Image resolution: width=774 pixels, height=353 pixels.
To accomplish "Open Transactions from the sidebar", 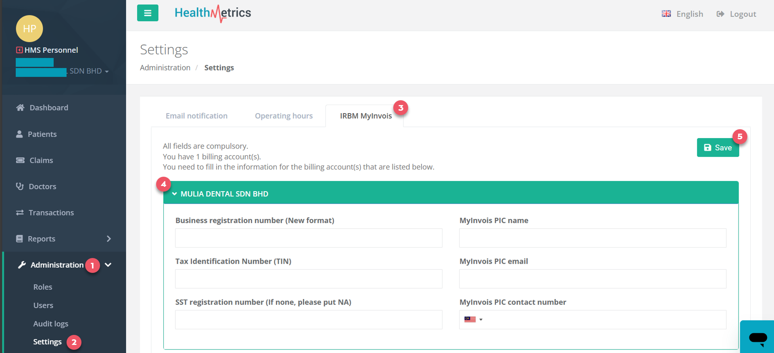I will click(x=51, y=213).
